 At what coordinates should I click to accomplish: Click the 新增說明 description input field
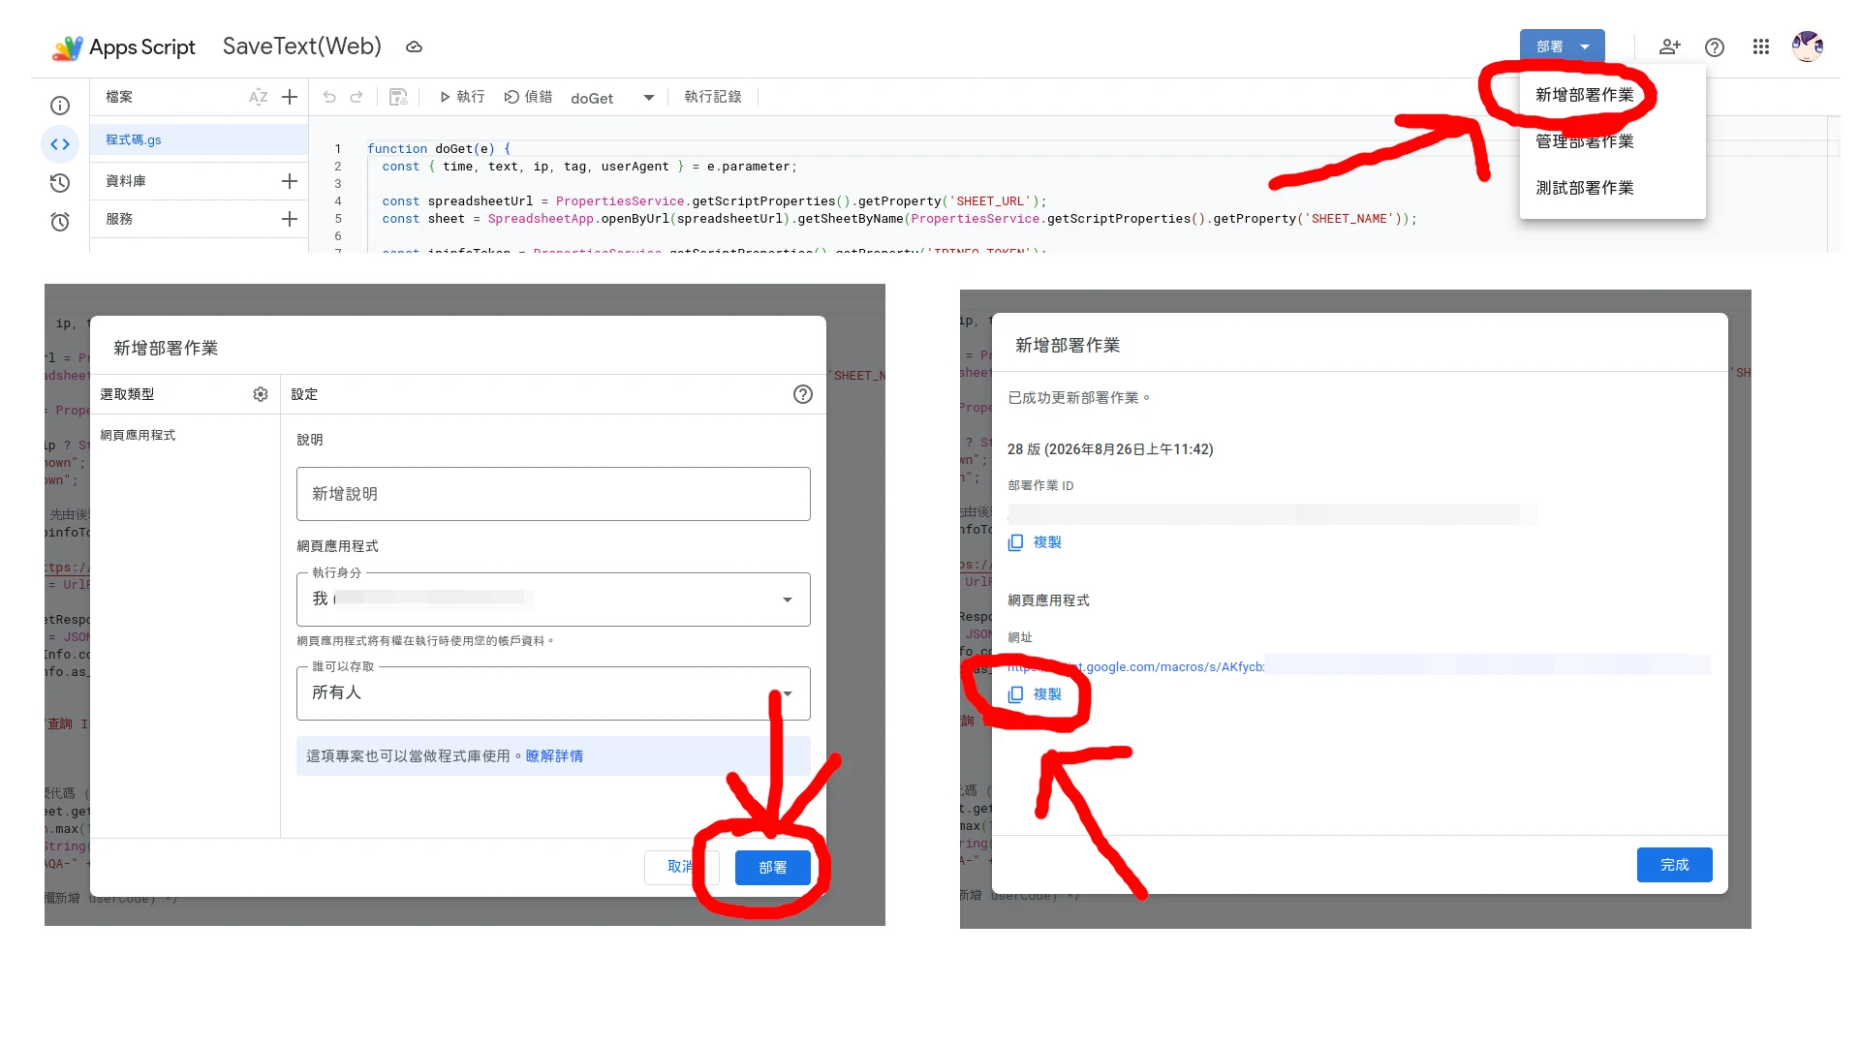pos(553,494)
